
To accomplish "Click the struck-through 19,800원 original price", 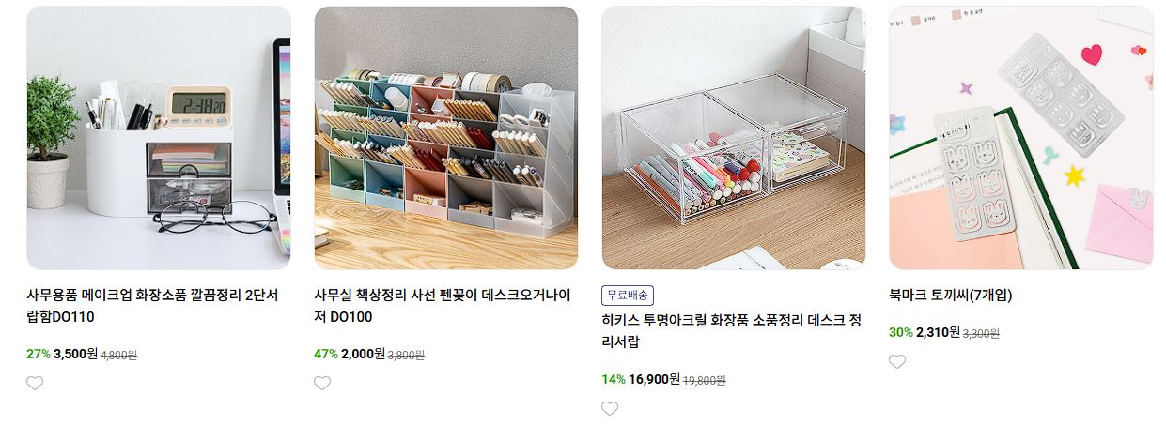I will click(x=705, y=380).
